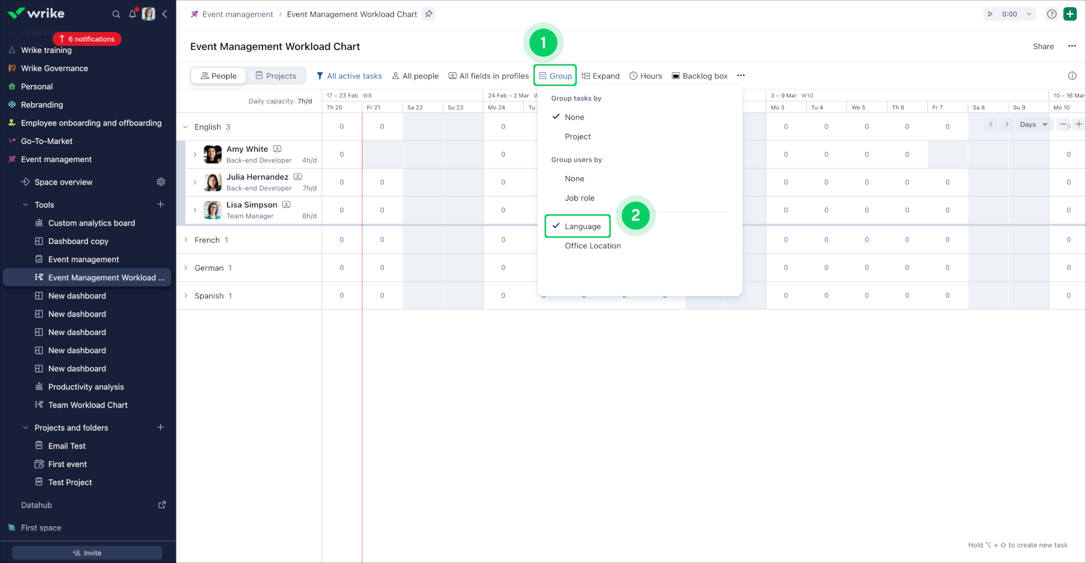This screenshot has height=563, width=1086.
Task: Expand the French group row
Action: click(x=186, y=240)
